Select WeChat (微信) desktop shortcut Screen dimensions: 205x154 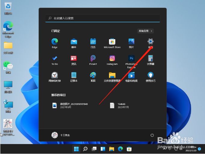click(8, 67)
